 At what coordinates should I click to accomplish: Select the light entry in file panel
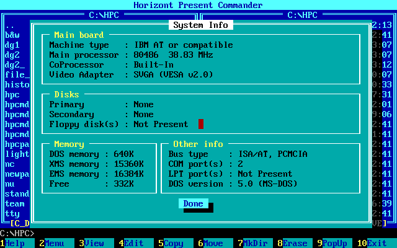17,154
